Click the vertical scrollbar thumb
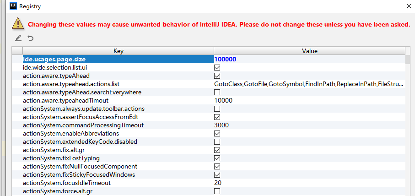This screenshot has width=415, height=196. 408,60
